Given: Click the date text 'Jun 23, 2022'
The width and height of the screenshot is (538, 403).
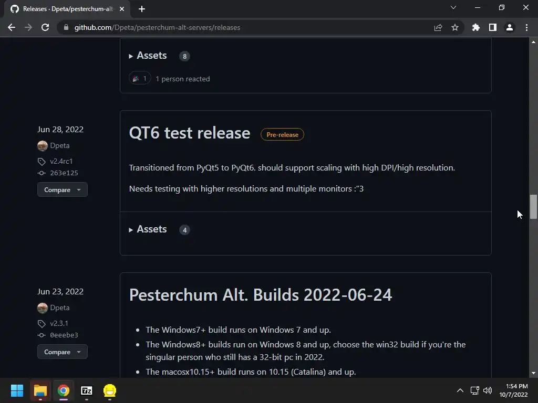Looking at the screenshot, I should click(60, 292).
